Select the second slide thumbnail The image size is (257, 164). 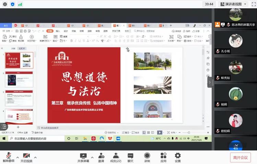19,79
